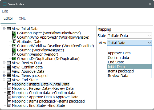The height and width of the screenshot is (110, 154).
Task: Select the Column:Workflow Deadline tree entry
Action: (55, 46)
